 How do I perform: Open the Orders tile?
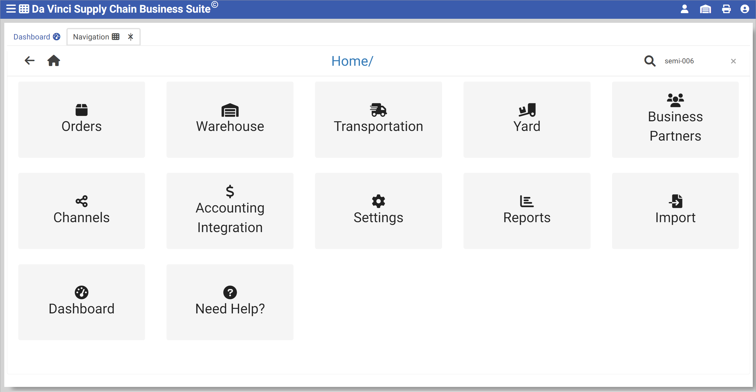pyautogui.click(x=82, y=120)
